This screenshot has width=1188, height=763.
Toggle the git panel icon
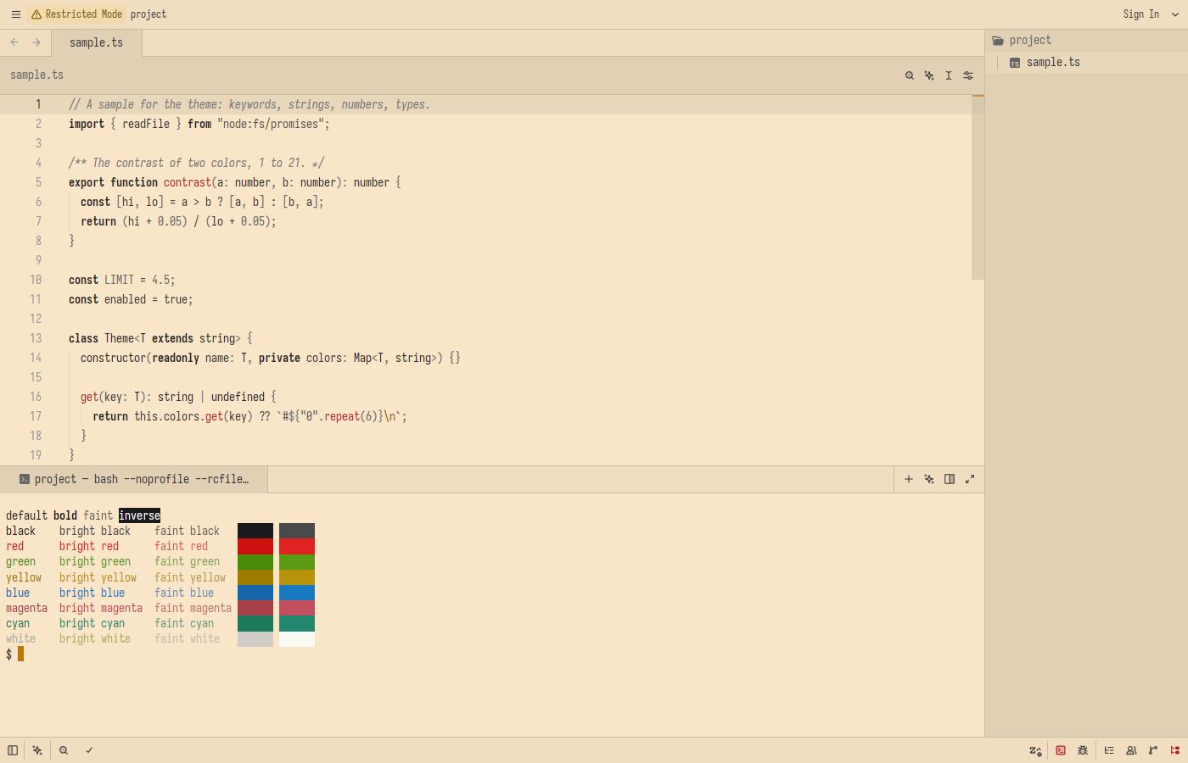coord(1153,750)
